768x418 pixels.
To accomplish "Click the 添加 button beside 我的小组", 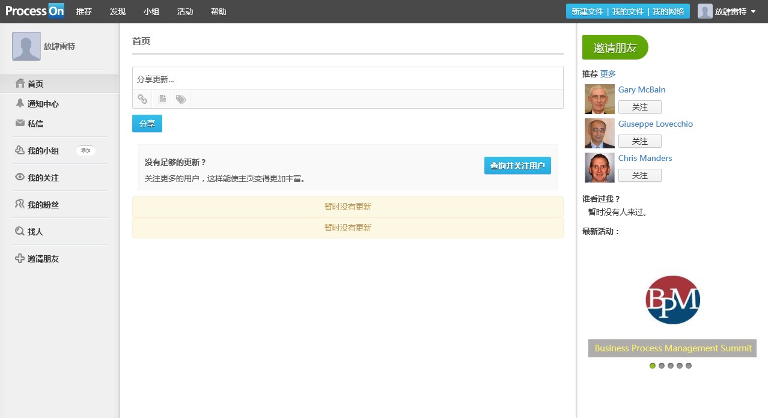I will pyautogui.click(x=86, y=151).
